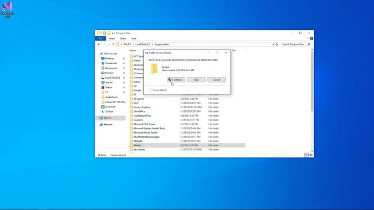Select the ModifiableWindowsApps folder
This screenshot has width=374, height=210.
click(x=147, y=136)
